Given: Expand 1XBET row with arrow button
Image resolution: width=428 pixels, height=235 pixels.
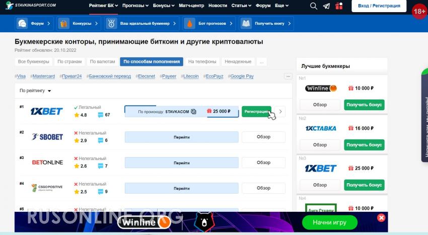Looking at the screenshot, I should [x=280, y=111].
